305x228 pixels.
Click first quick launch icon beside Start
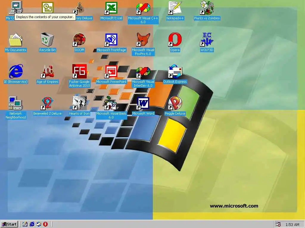click(25, 224)
